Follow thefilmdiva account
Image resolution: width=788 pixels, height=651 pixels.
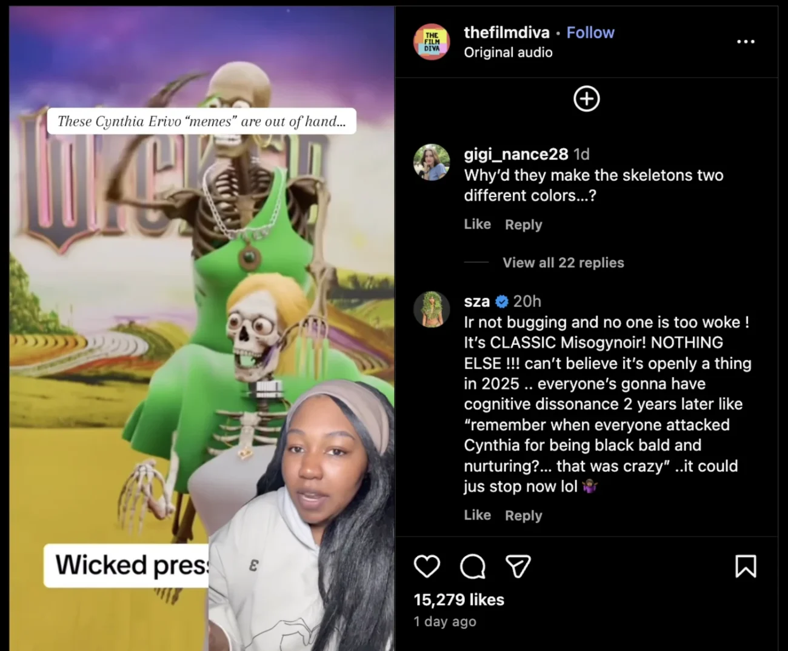590,33
